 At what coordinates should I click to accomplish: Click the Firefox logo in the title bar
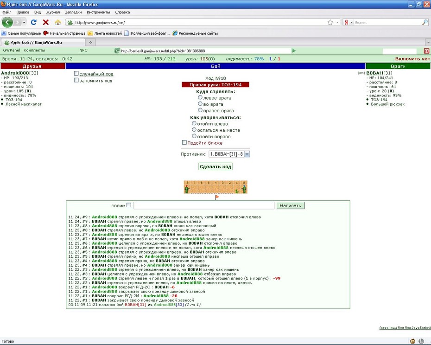click(3, 4)
